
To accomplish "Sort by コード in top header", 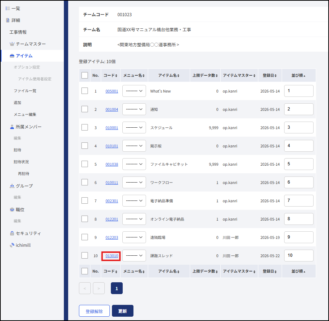I will pyautogui.click(x=111, y=75).
